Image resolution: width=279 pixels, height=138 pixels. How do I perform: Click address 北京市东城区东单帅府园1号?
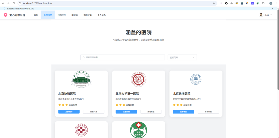pyautogui.click(x=71, y=99)
